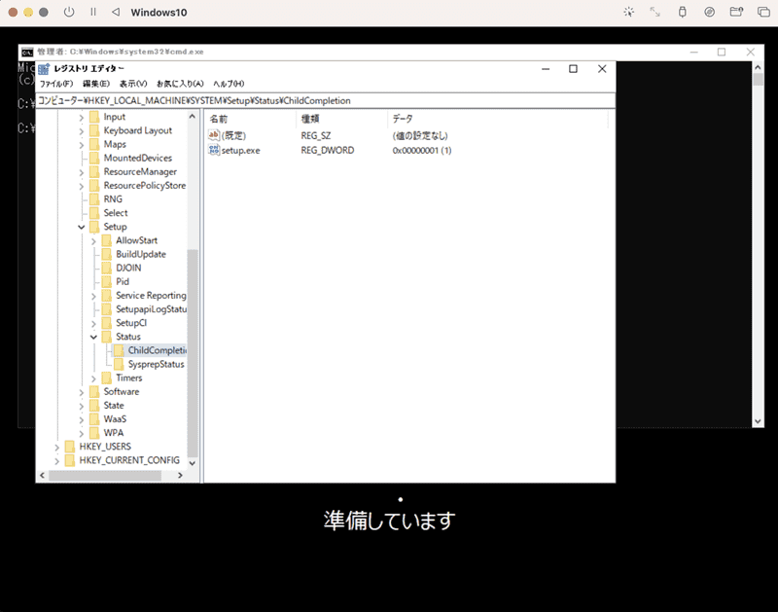Open the ヘルプ(H) menu

pyautogui.click(x=229, y=84)
